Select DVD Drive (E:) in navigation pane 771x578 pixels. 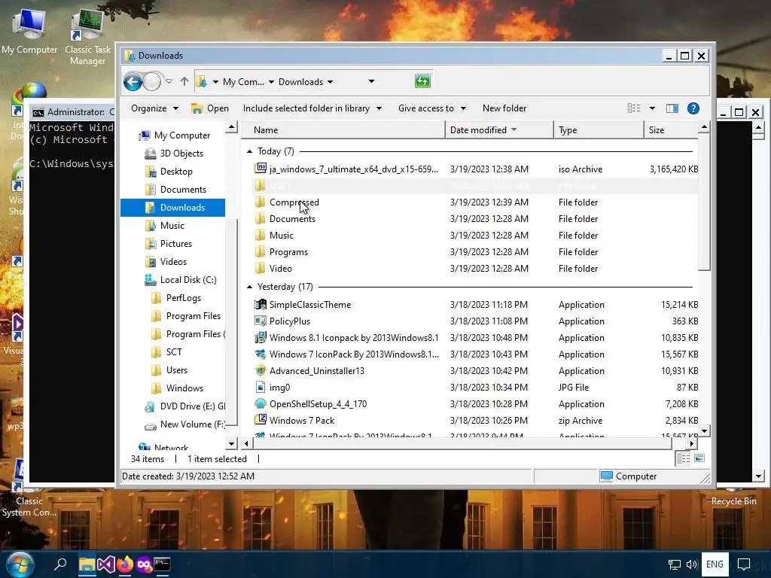(x=185, y=406)
